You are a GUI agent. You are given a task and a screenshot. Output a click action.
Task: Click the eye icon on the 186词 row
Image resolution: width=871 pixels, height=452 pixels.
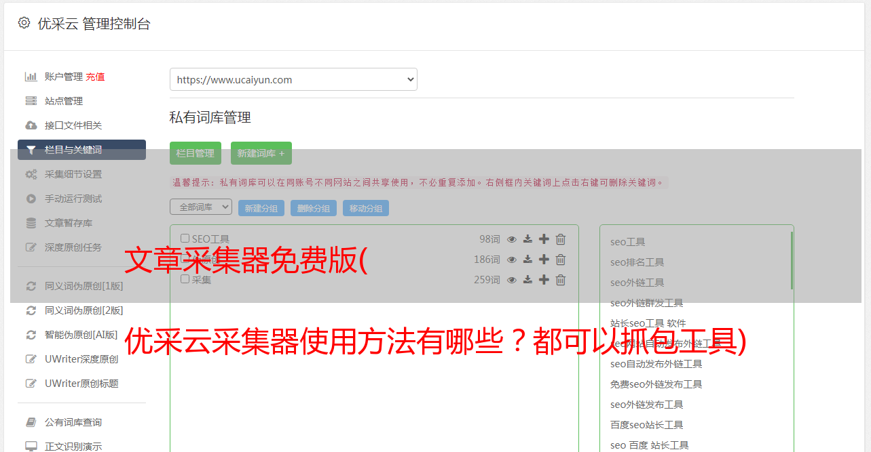(x=512, y=260)
